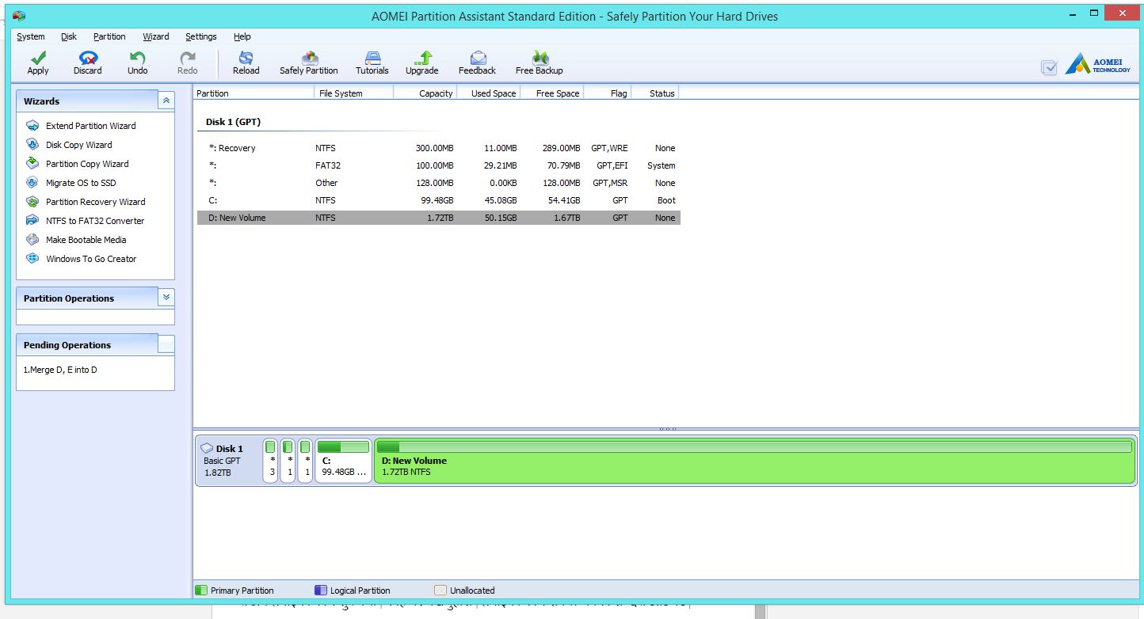Click the Logical Partition legend swatch
The width and height of the screenshot is (1144, 619).
[321, 591]
